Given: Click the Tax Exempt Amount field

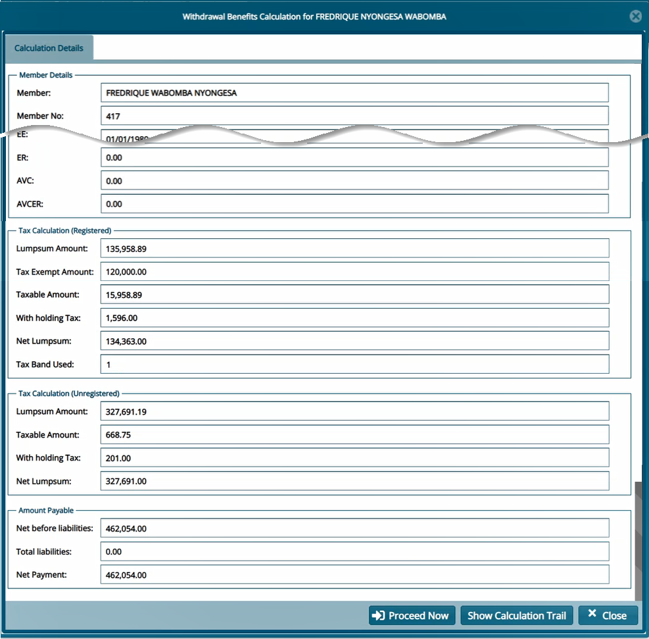Looking at the screenshot, I should point(354,272).
